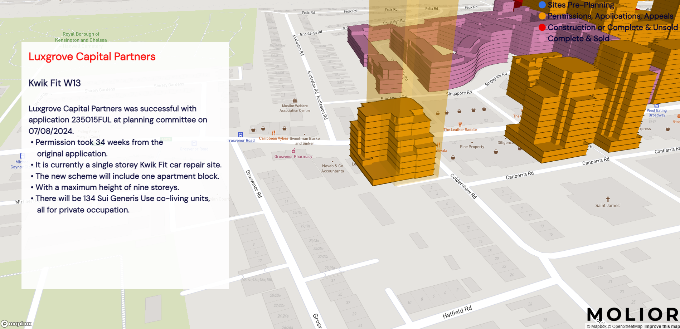
Task: Click the West Ealing Broadway label
Action: [657, 113]
